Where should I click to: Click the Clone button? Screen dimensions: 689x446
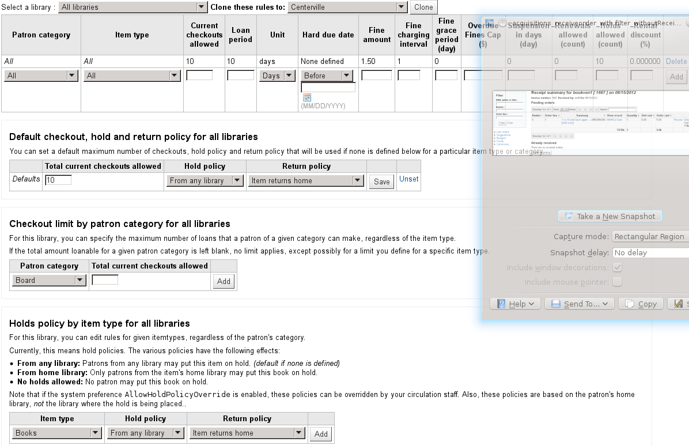423,7
